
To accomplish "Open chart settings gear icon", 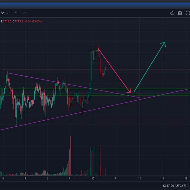I will pyautogui.click(x=180, y=13).
